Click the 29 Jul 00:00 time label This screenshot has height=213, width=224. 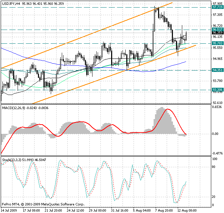[x=97, y=211]
